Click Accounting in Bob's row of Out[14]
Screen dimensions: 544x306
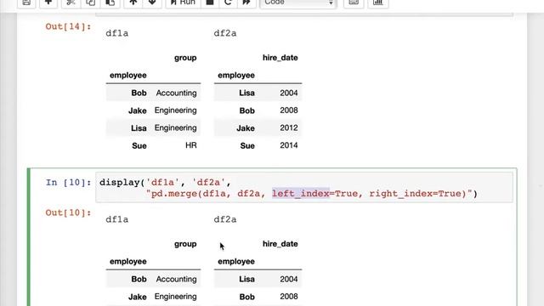[176, 93]
